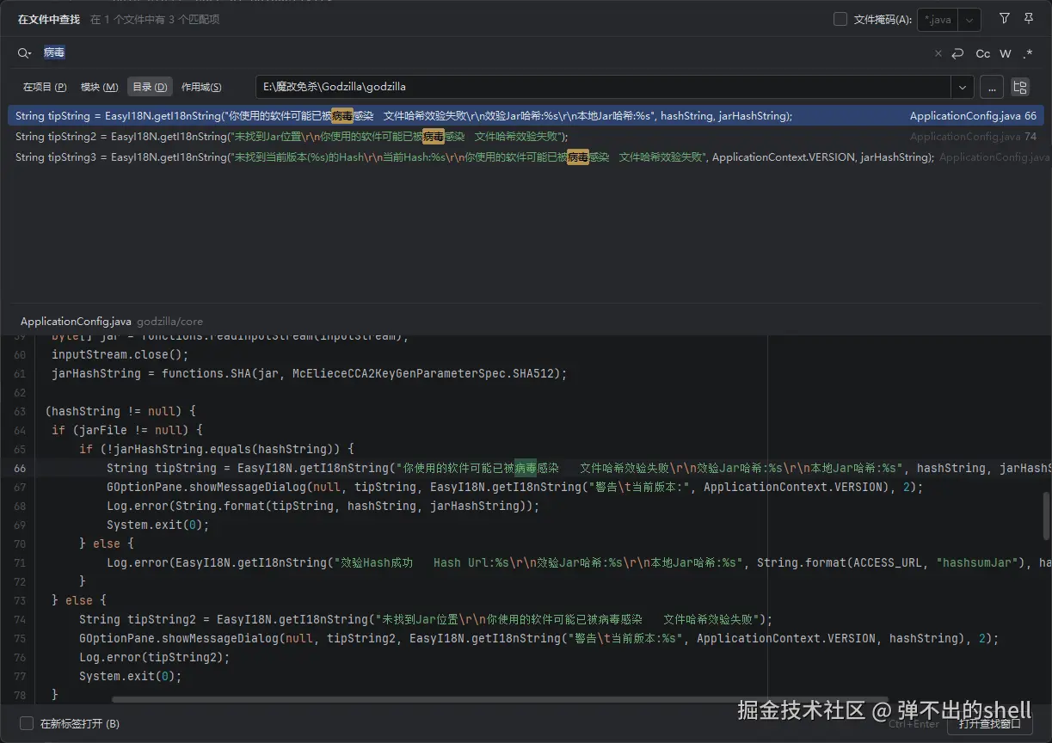Click code line 65 if (!jarHashString.equals
The image size is (1052, 743).
[x=217, y=449]
